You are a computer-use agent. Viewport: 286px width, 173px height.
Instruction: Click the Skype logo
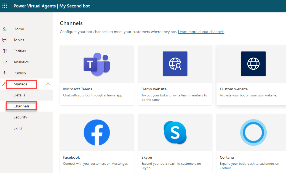[x=175, y=133]
